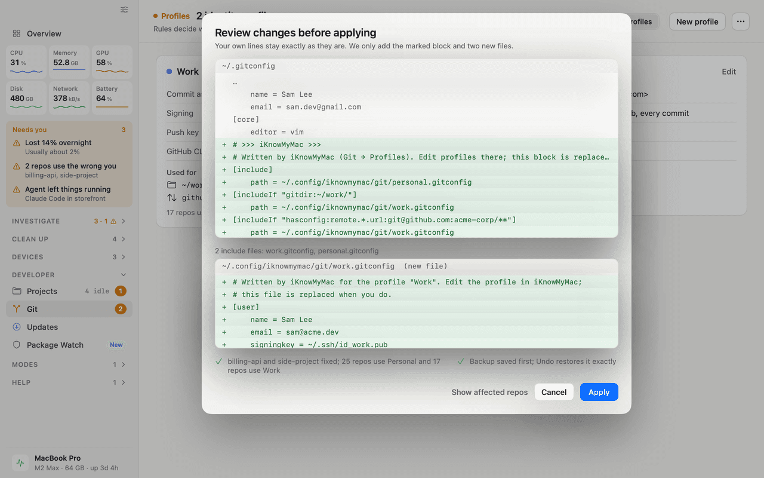Click the line email = sam@acme.dev
Image resolution: width=764 pixels, height=478 pixels.
(417, 332)
